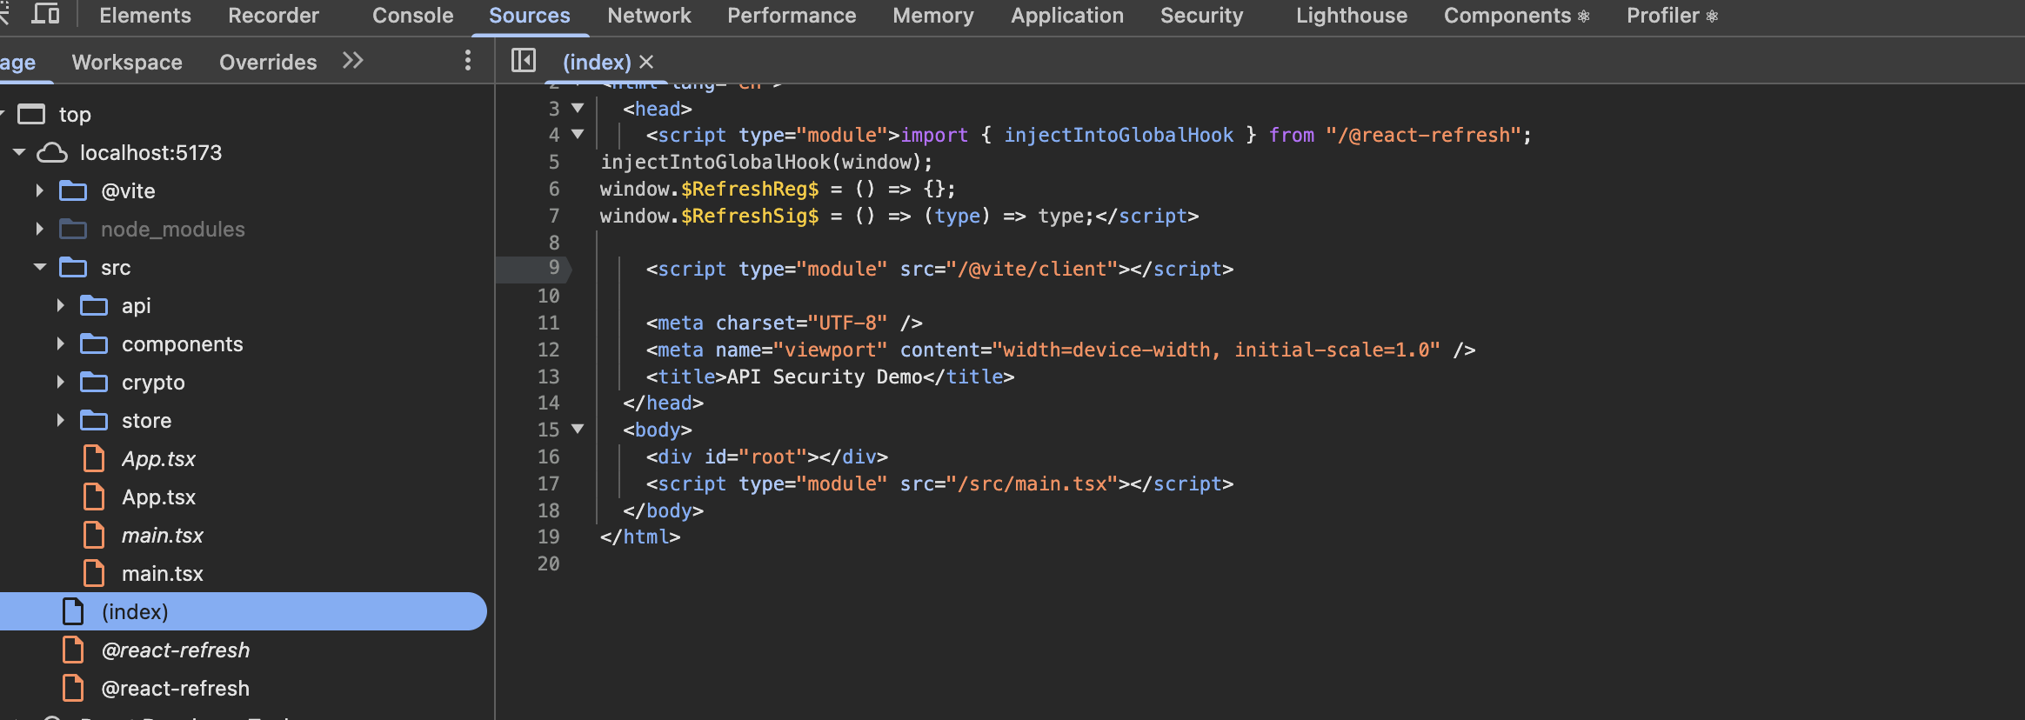Open React Components tab
2025x720 pixels.
(1517, 16)
